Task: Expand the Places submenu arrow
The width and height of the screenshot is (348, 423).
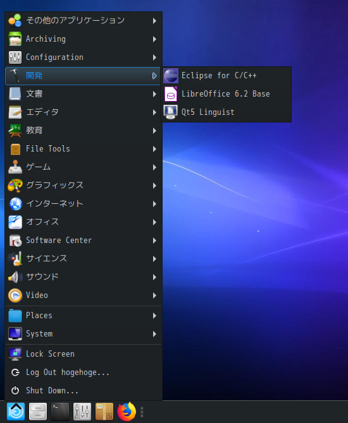Action: (x=154, y=316)
